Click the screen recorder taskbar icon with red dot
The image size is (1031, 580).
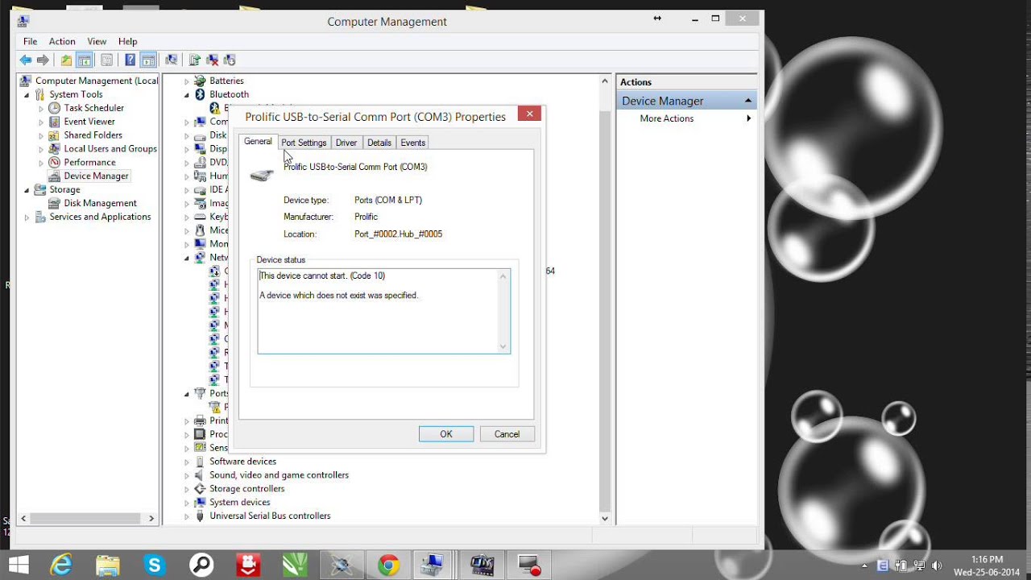click(529, 565)
